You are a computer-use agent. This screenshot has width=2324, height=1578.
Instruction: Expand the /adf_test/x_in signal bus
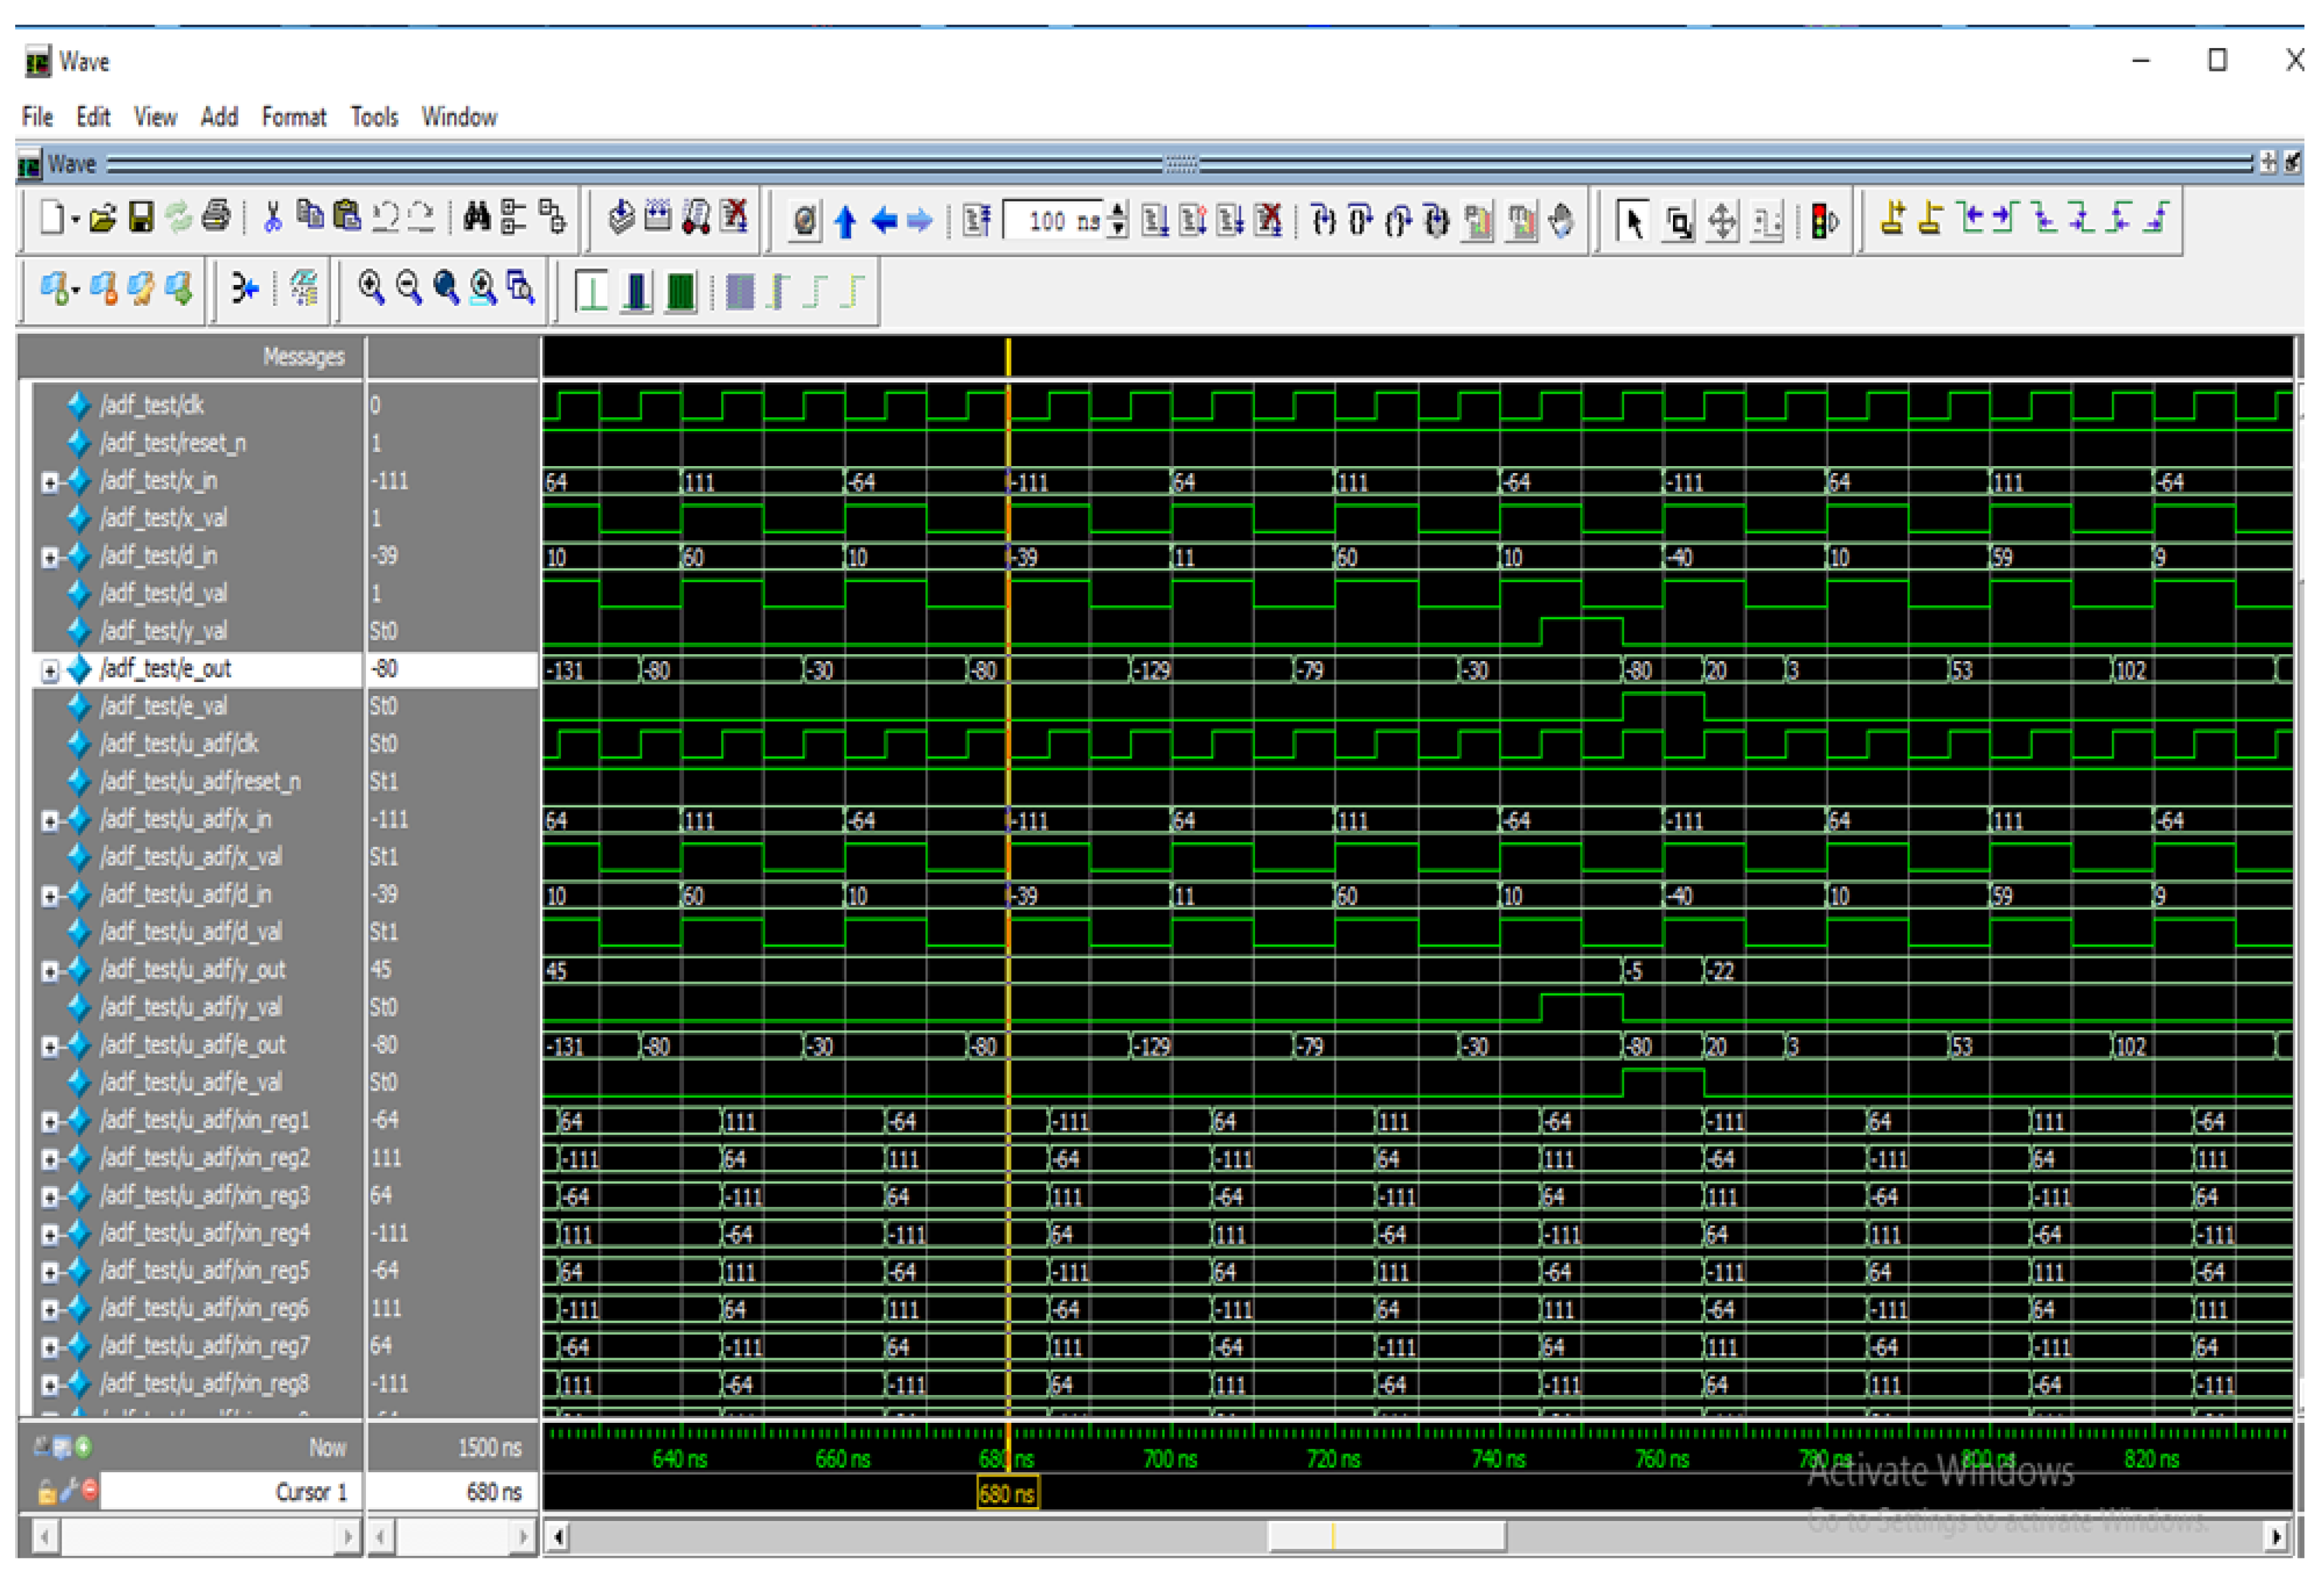coord(49,482)
